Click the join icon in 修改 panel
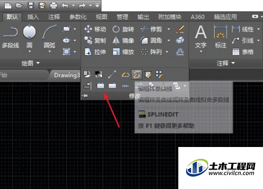The image size is (263, 189). click(x=125, y=86)
